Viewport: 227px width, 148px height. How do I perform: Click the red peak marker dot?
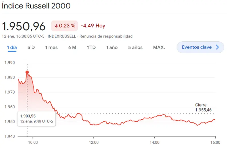click(x=27, y=72)
